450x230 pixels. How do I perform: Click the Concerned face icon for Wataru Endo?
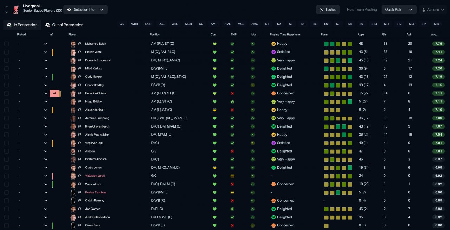point(274,184)
